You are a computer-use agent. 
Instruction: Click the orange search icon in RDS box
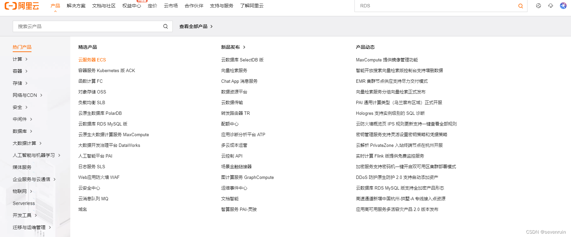click(520, 6)
